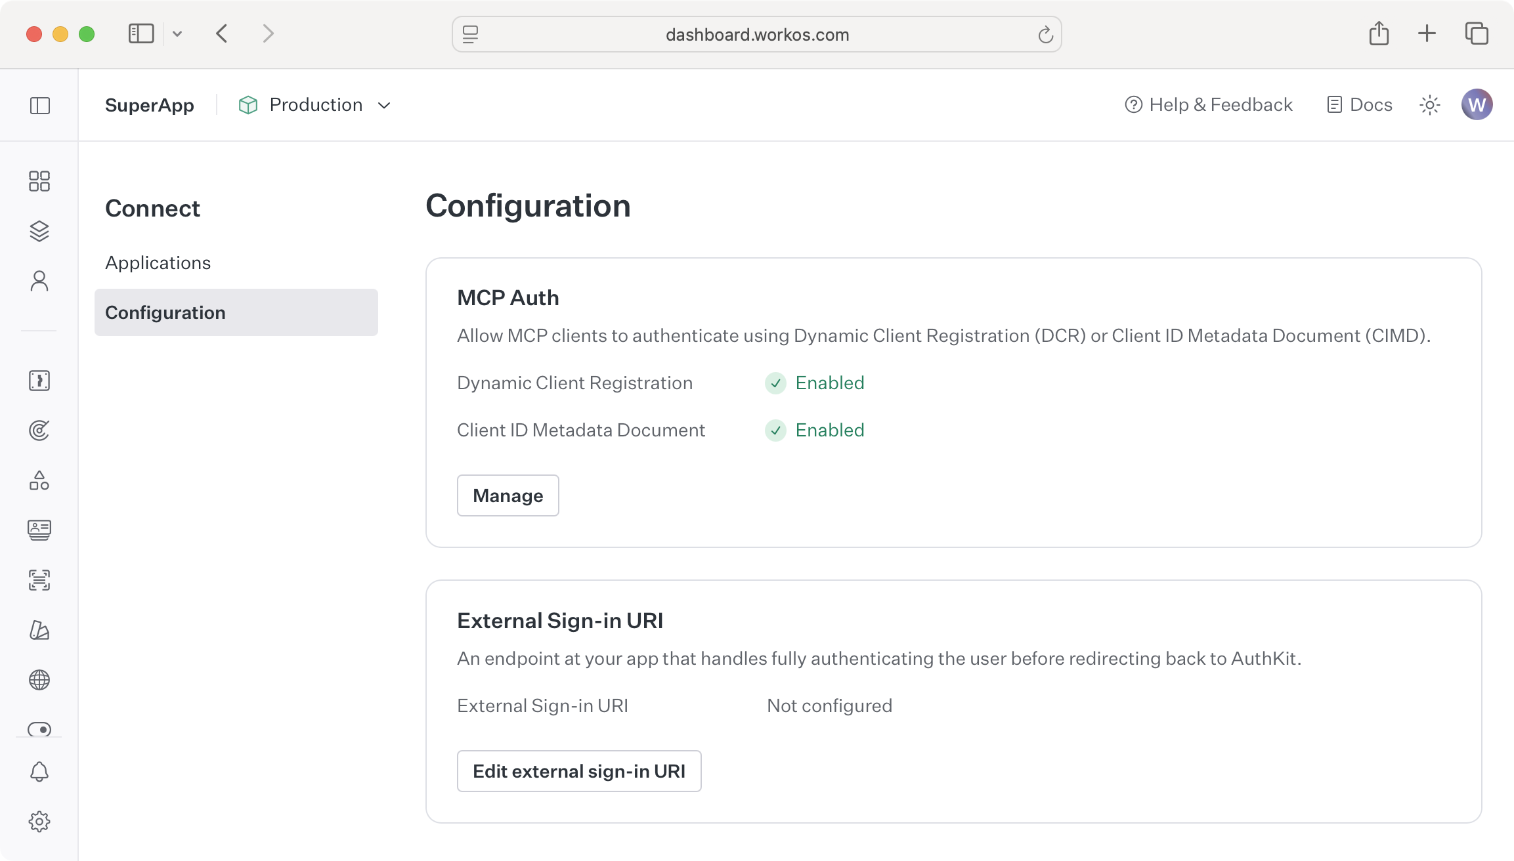
Task: Open the browser tab chooser chevron
Action: point(176,33)
